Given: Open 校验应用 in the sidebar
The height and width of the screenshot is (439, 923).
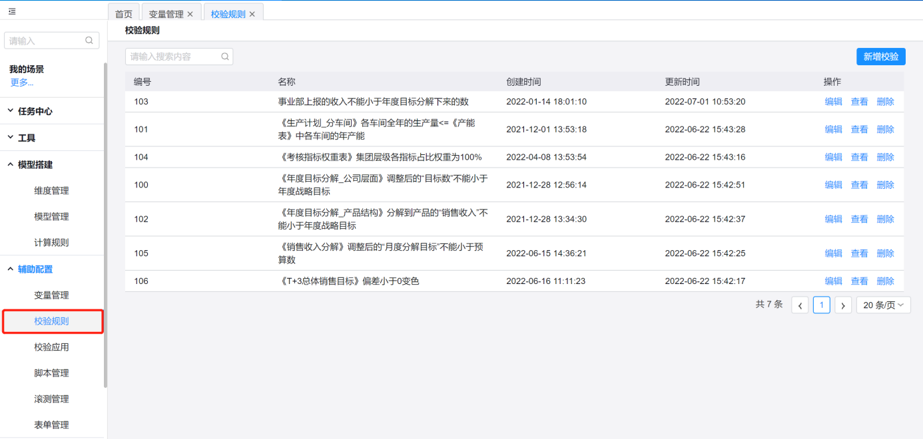Looking at the screenshot, I should pyautogui.click(x=51, y=347).
